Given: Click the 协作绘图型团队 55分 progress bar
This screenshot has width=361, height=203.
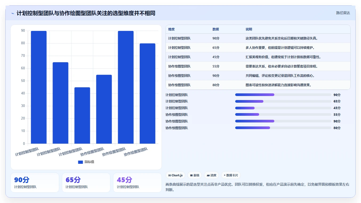Looking at the screenshot, I should pyautogui.click(x=283, y=114).
